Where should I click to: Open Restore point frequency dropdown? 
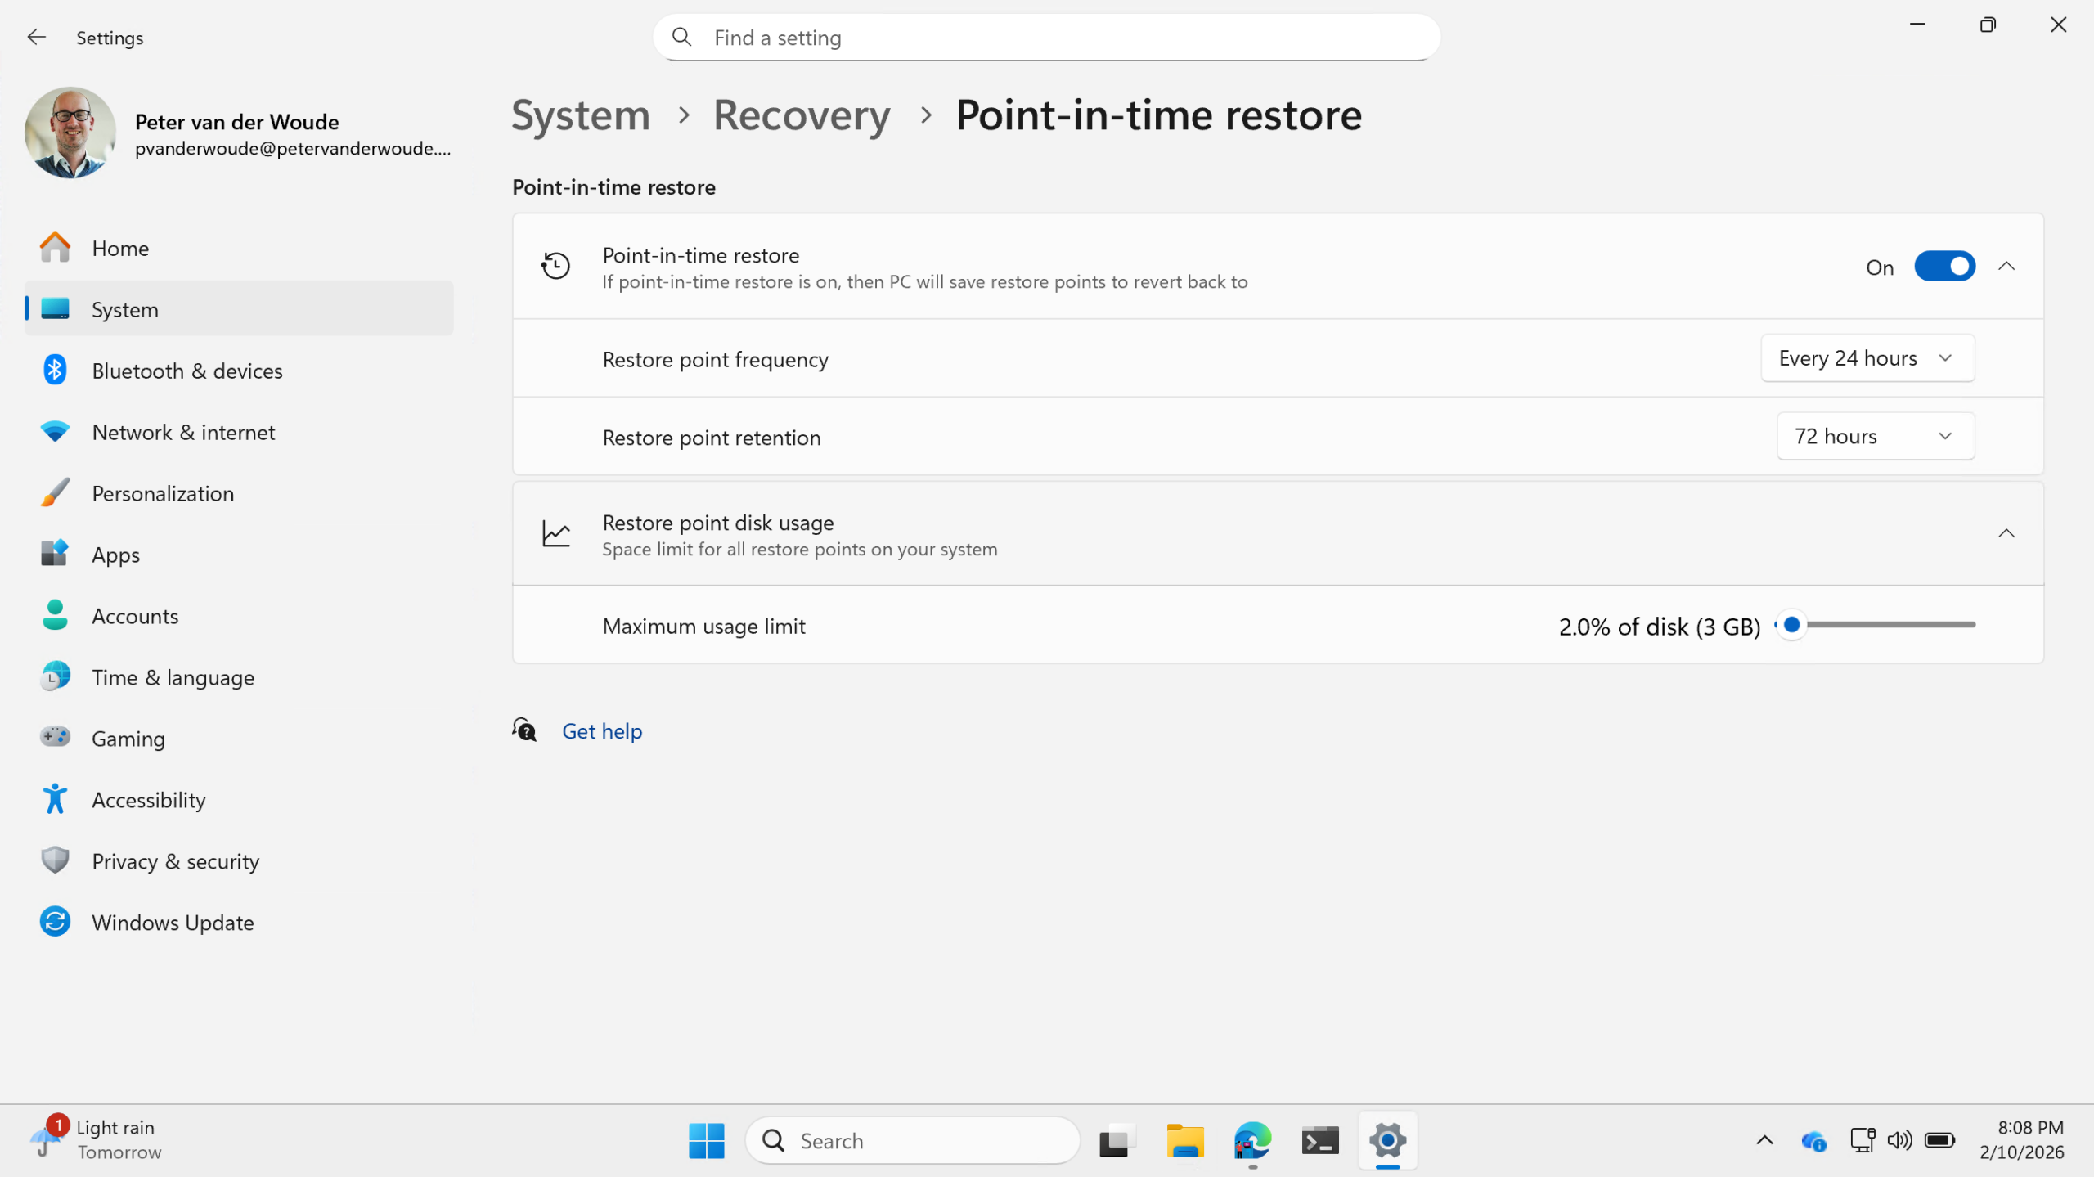(1867, 358)
